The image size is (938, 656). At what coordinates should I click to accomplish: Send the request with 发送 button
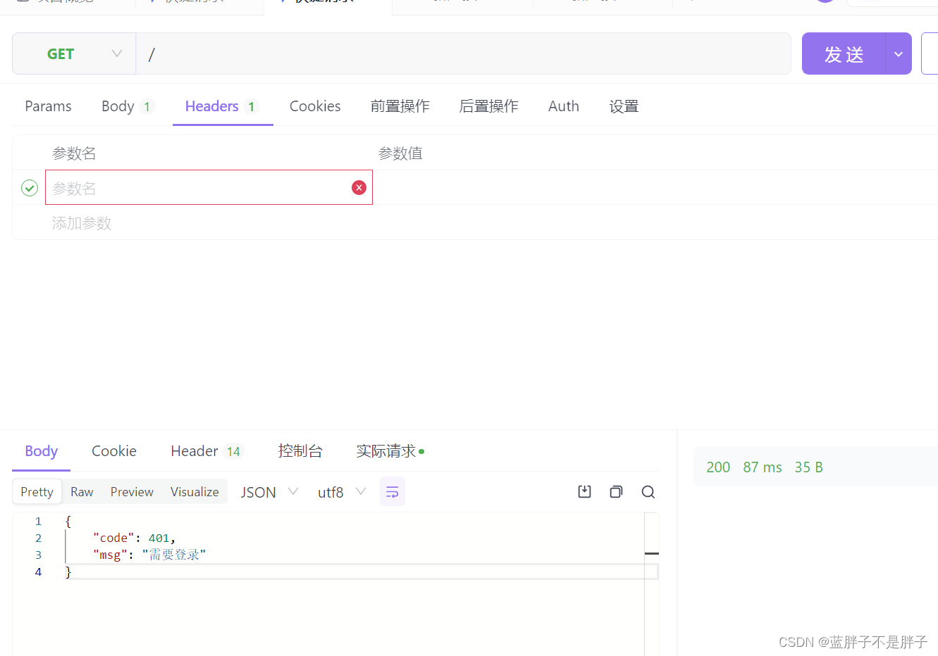(x=844, y=53)
